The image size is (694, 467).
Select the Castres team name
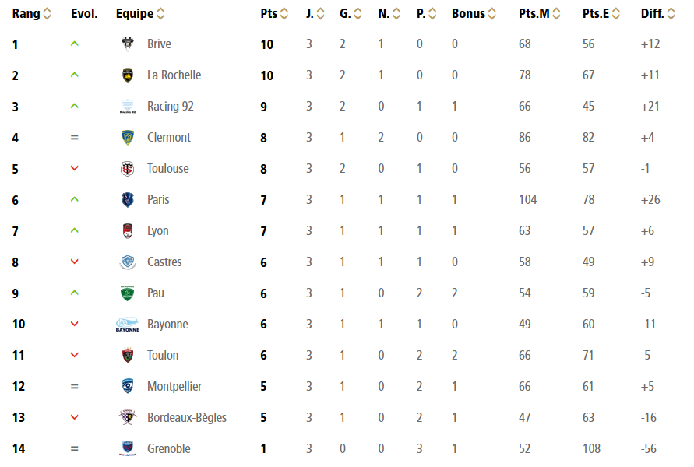pos(164,262)
